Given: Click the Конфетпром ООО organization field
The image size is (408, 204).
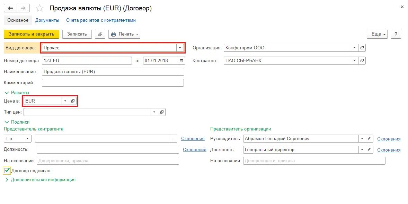Looking at the screenshot, I should [x=287, y=48].
